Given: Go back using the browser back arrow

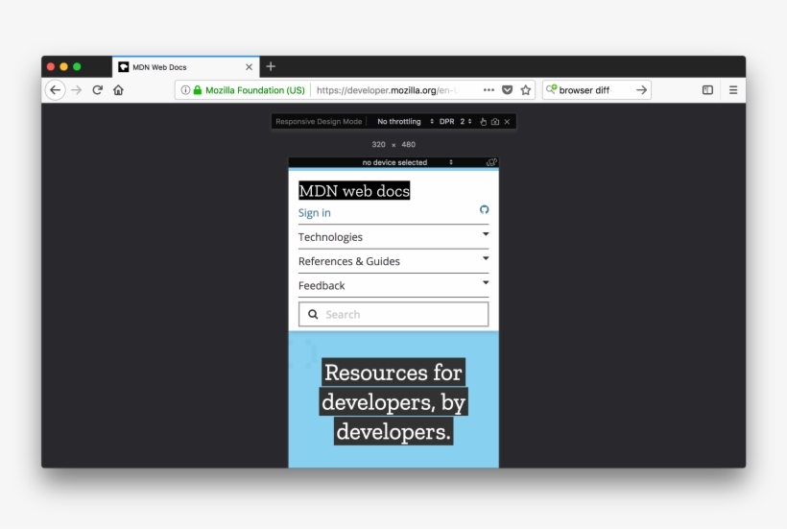Looking at the screenshot, I should click(56, 90).
